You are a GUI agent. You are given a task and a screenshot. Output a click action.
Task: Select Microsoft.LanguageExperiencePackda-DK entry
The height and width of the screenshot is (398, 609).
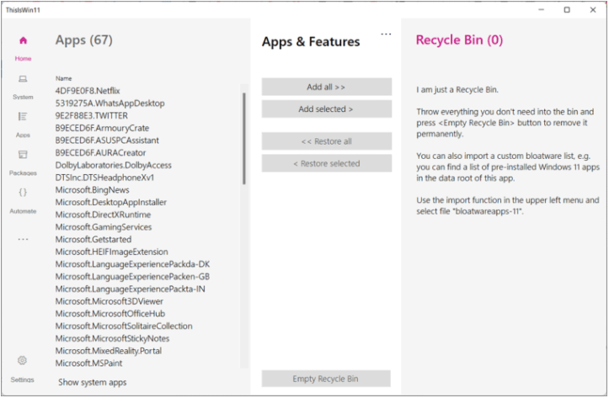coord(132,264)
